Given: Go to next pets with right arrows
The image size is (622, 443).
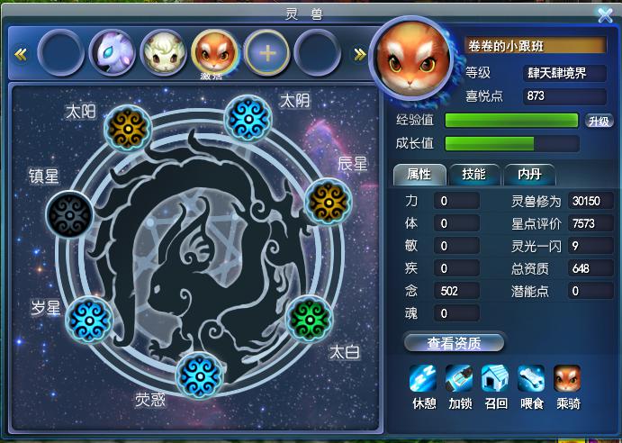Looking at the screenshot, I should tap(360, 54).
